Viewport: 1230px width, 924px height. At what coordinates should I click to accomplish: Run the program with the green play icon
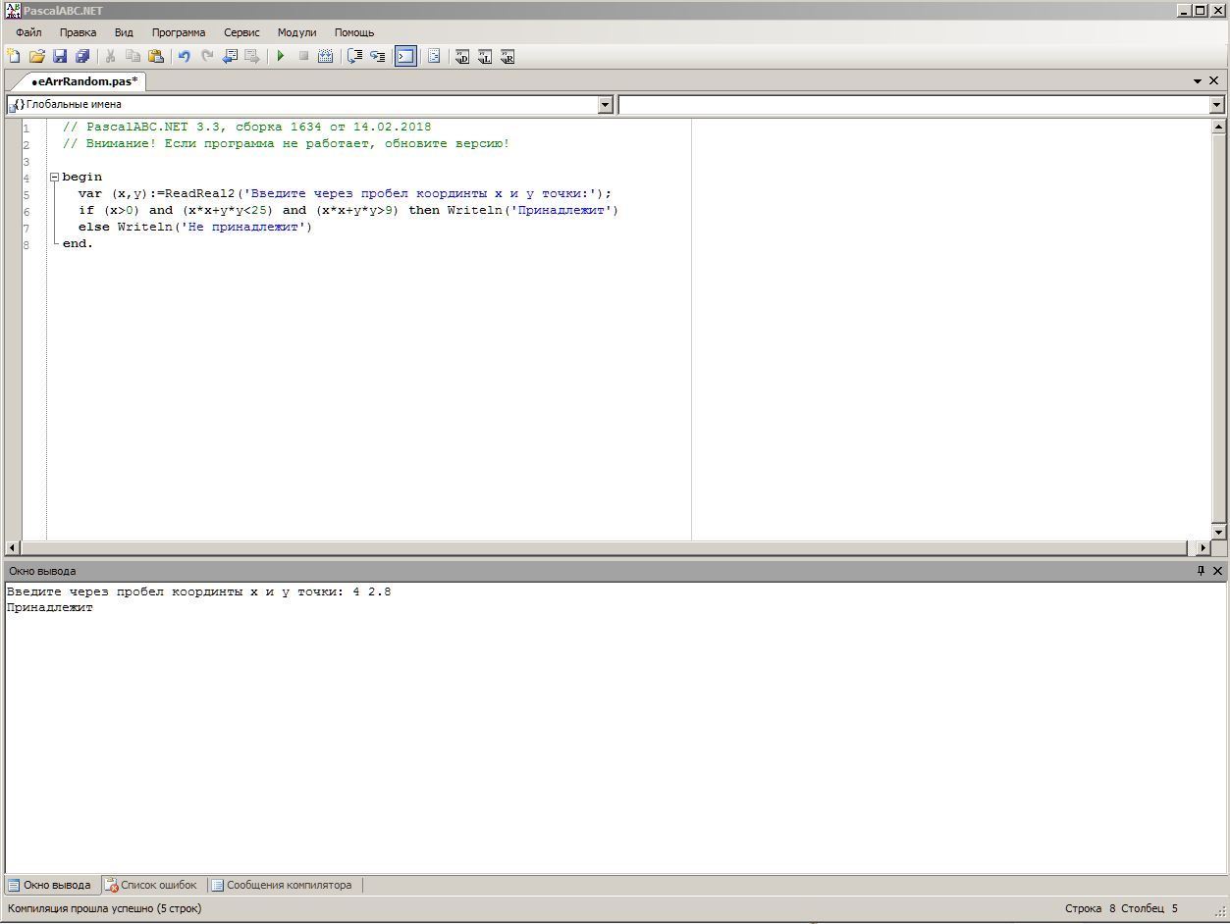click(281, 57)
